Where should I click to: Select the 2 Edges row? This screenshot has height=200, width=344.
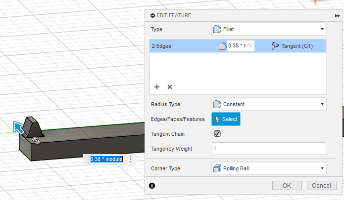238,46
